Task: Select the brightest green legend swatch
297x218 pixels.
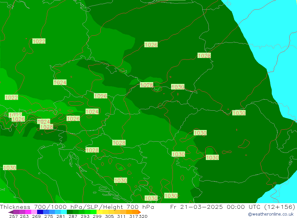Action: point(94,212)
